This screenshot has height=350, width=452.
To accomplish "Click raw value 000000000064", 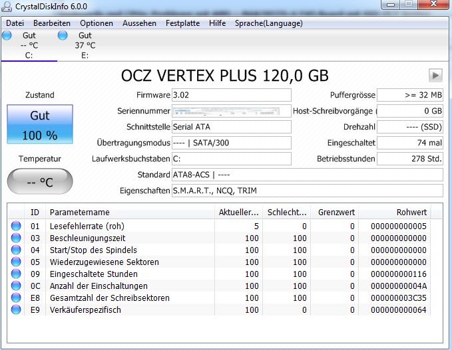I will [399, 309].
